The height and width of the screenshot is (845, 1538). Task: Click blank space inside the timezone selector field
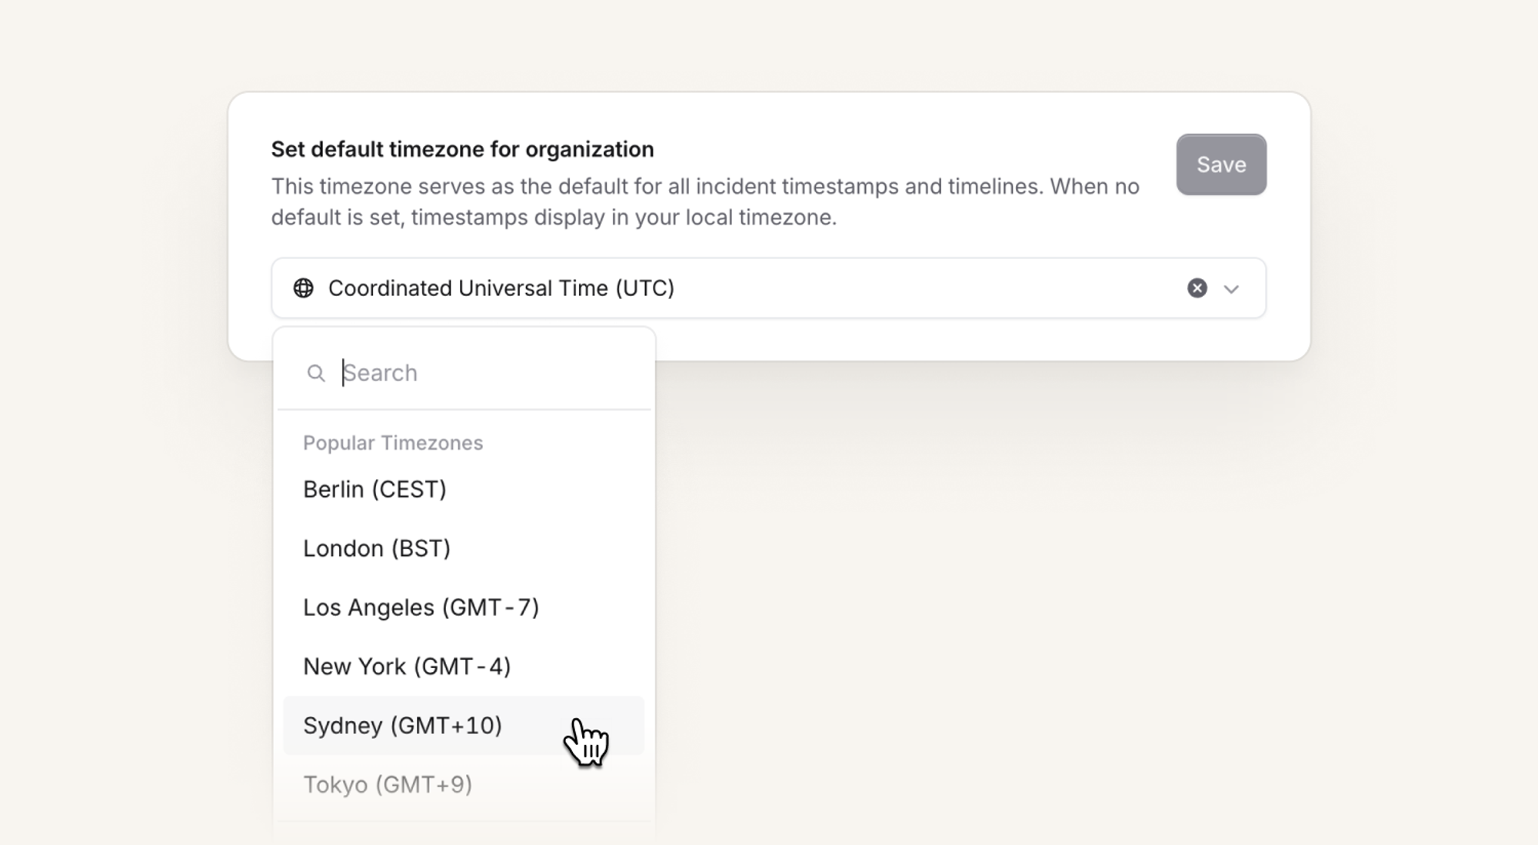pos(923,288)
